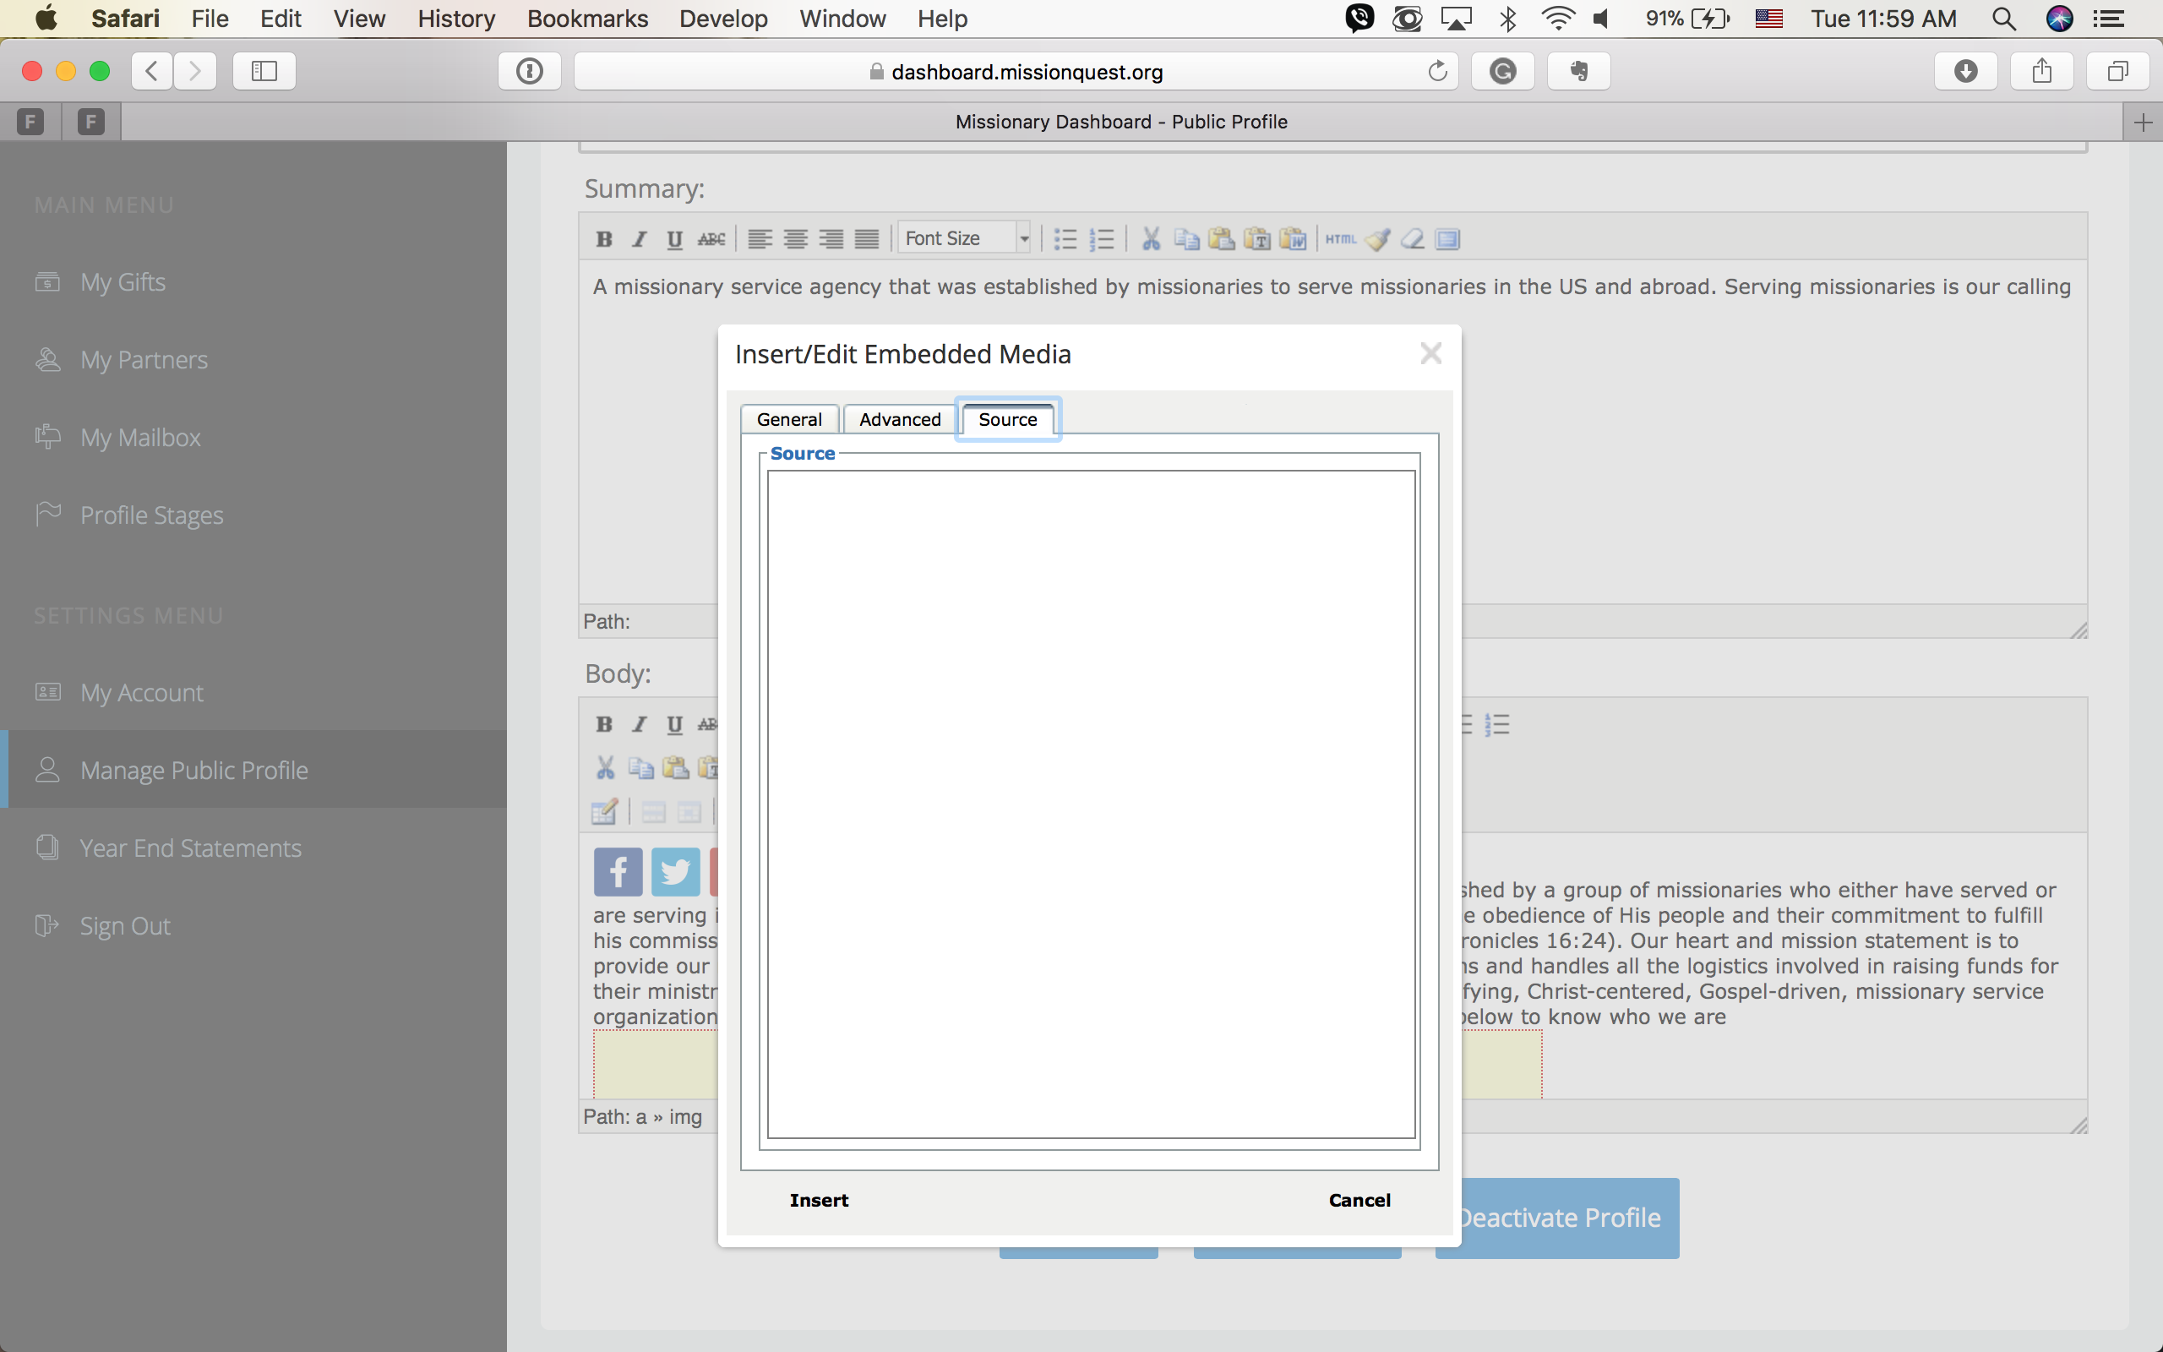
Task: Center align text in Summary editor
Action: coord(795,239)
